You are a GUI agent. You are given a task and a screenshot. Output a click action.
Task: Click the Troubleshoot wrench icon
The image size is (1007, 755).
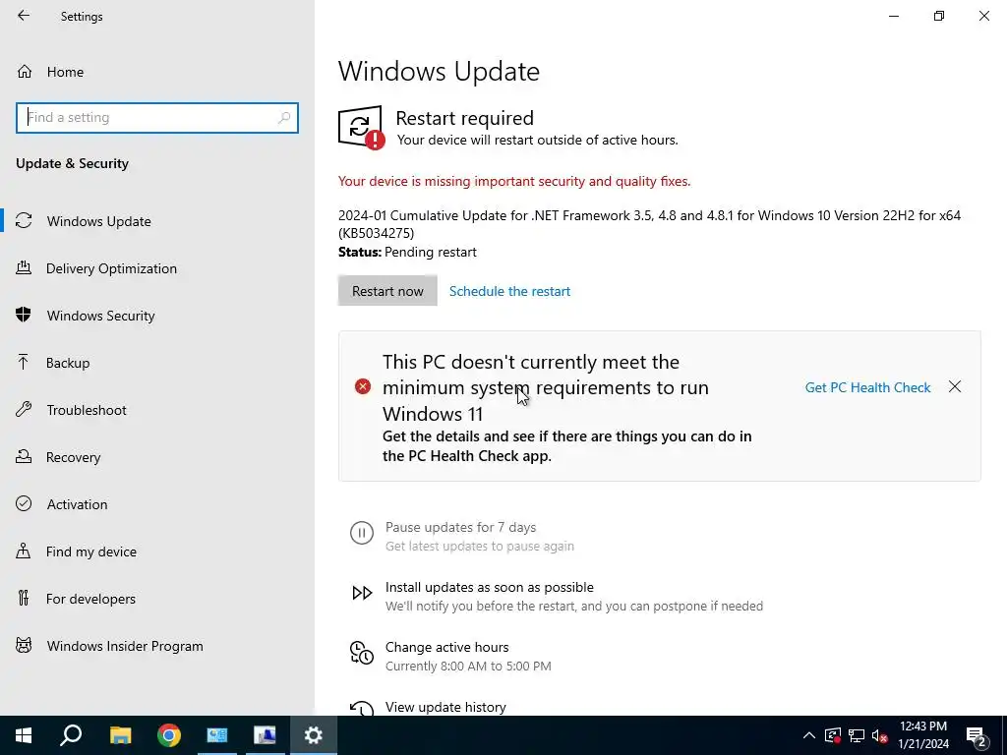(24, 409)
